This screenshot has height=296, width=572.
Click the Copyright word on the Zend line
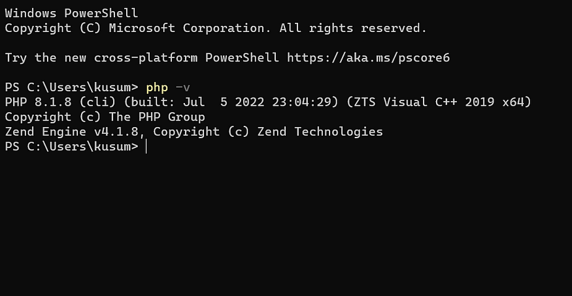tap(186, 132)
